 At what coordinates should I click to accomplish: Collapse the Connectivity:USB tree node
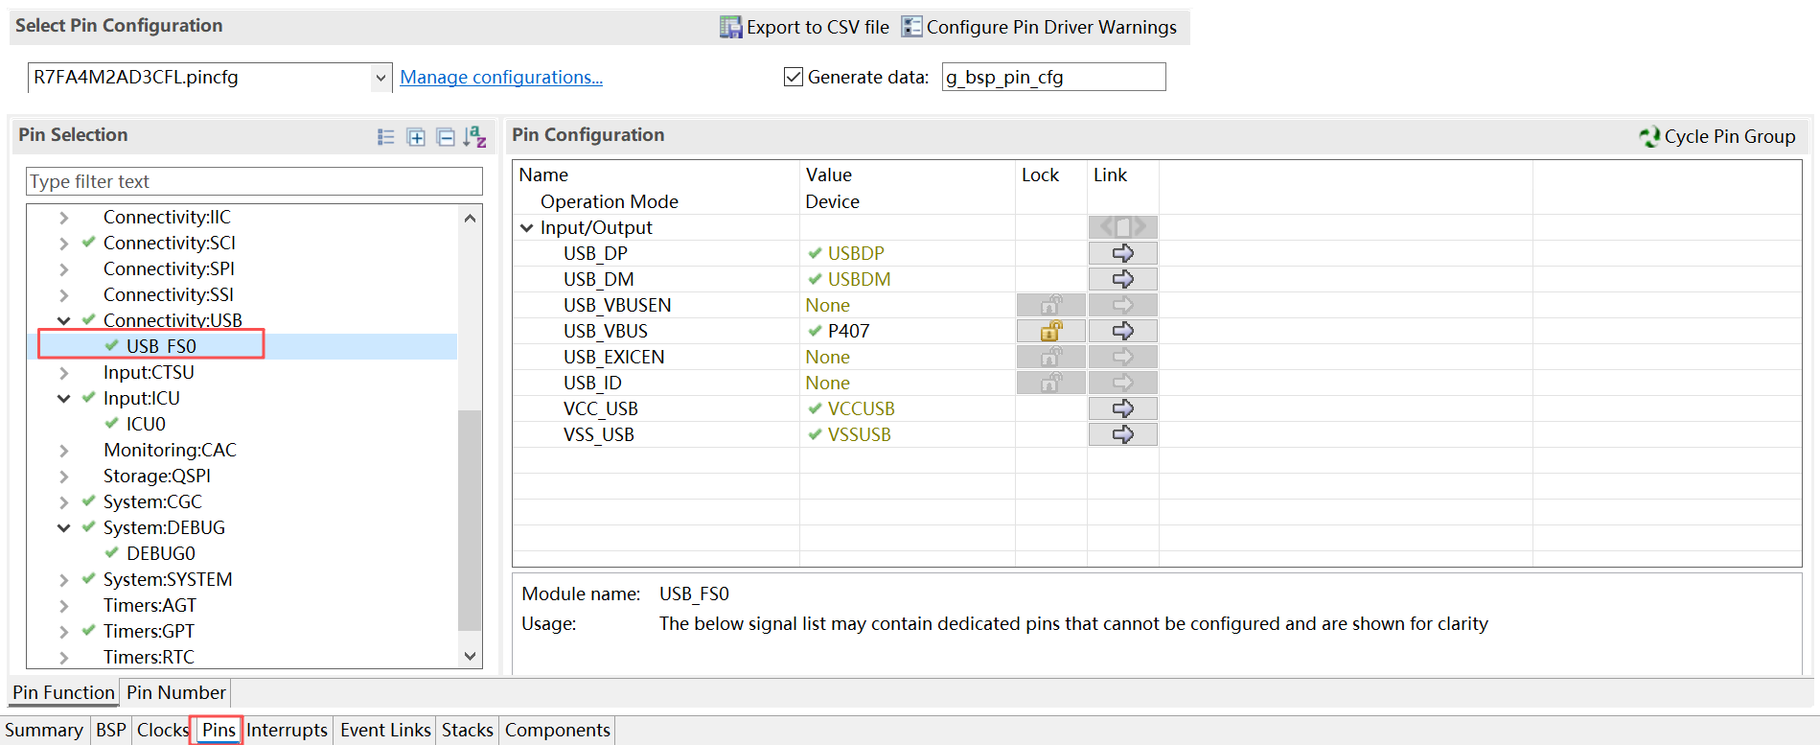63,320
